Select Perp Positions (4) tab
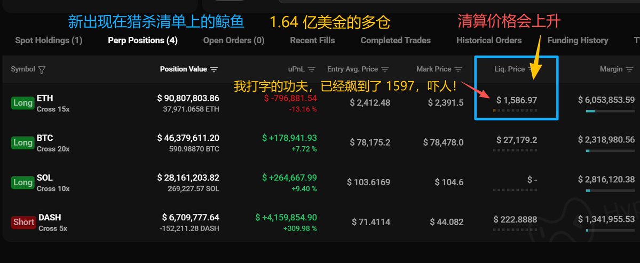The image size is (640, 263). point(143,41)
